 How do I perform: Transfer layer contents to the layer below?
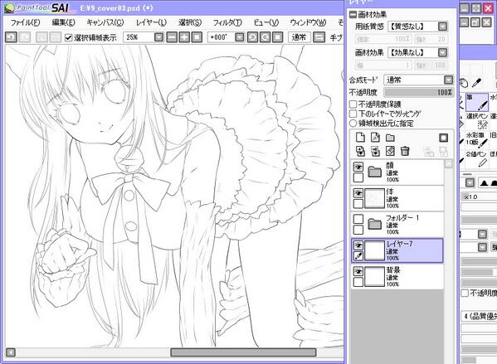click(360, 152)
